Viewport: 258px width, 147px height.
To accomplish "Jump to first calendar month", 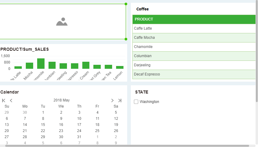I will click(4, 100).
